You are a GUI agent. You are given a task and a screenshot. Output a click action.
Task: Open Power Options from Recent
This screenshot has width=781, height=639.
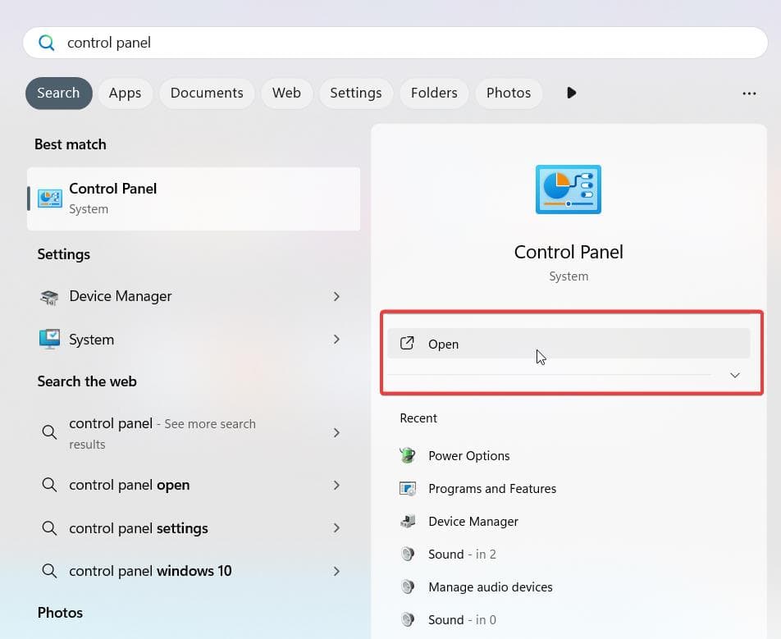point(569,456)
